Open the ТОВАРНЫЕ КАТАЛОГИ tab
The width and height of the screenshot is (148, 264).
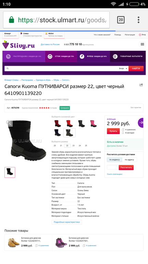[128, 57]
